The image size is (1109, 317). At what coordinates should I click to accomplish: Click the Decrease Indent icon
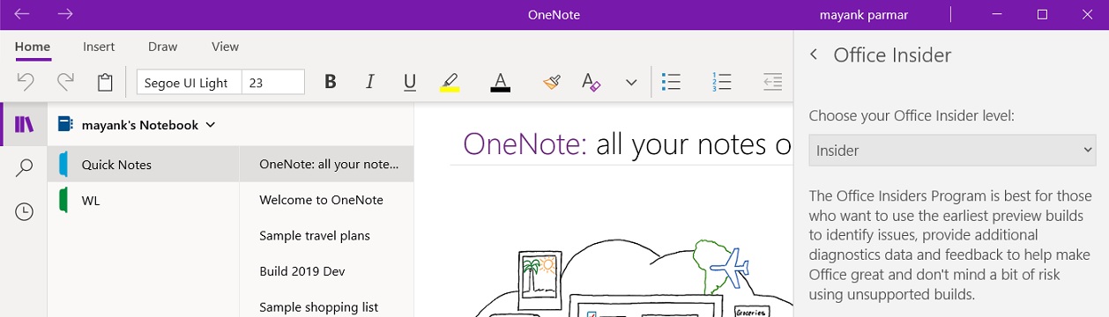[772, 82]
